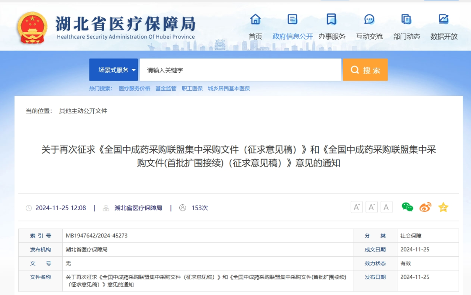The image size is (471, 295).
Task: Increase font size with A+ button
Action: pos(357,207)
